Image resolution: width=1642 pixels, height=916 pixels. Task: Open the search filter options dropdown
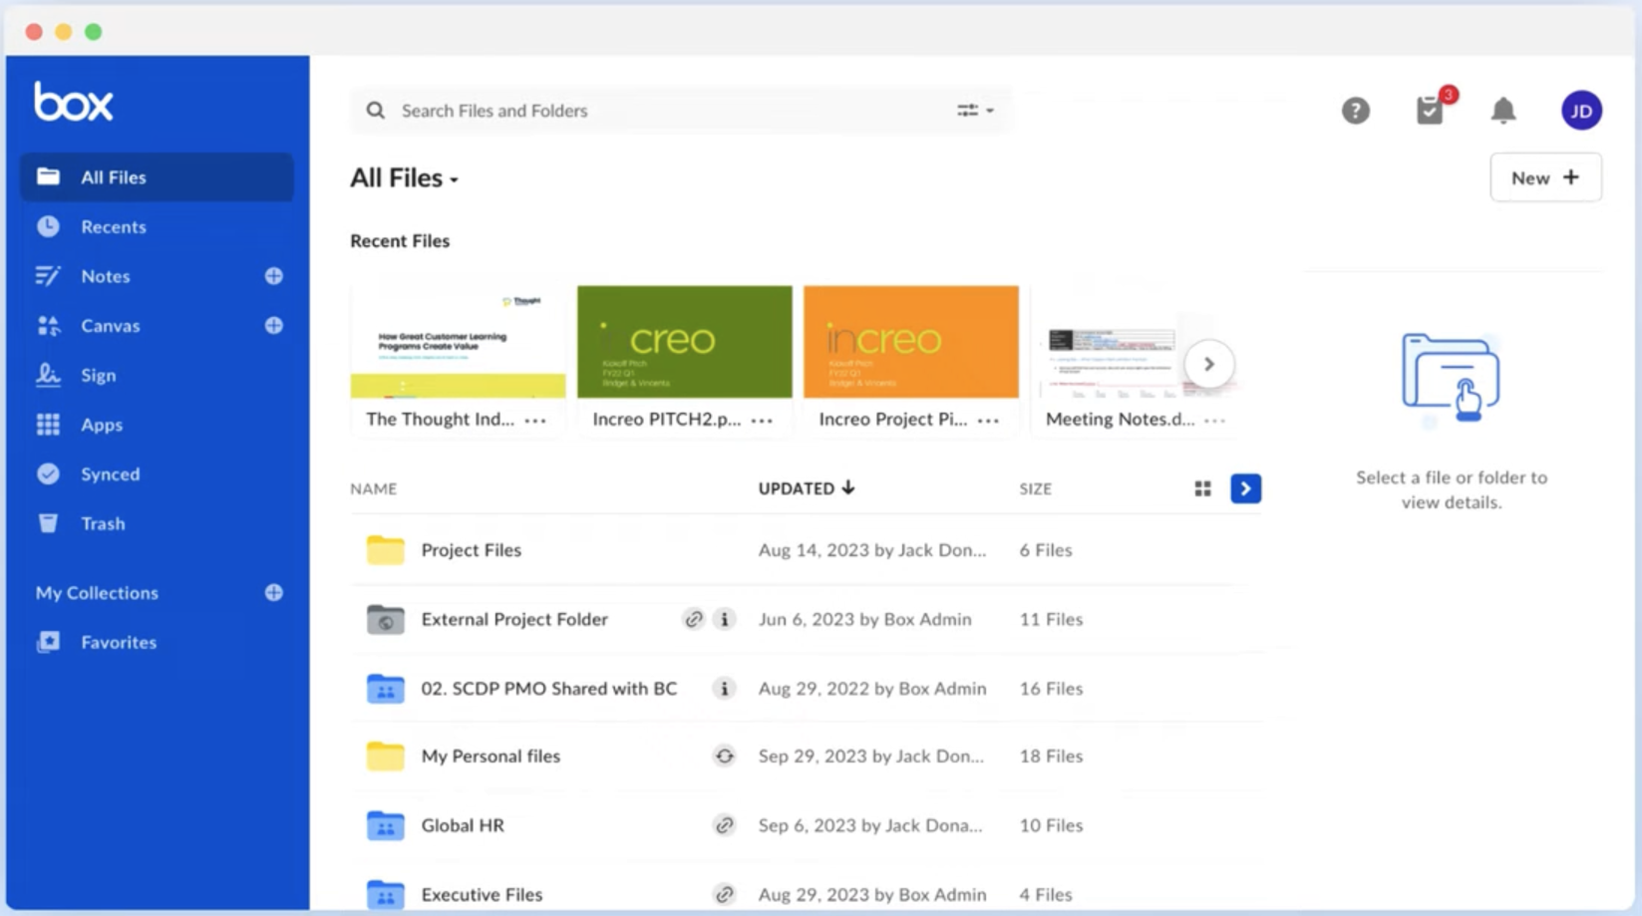coord(975,110)
